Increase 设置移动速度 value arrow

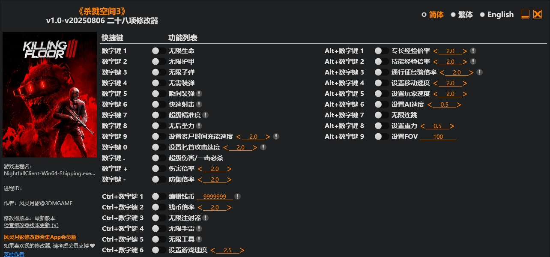coord(465,83)
